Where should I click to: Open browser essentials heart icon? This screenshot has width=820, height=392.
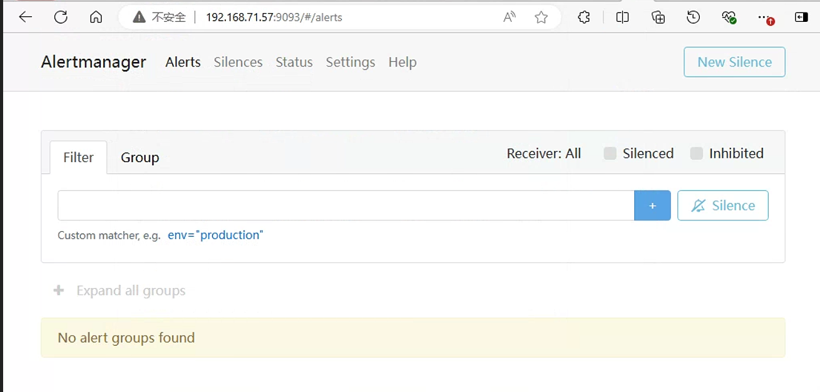click(729, 18)
